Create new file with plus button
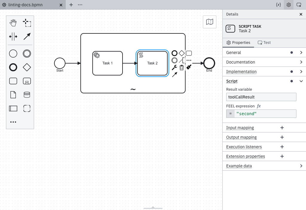The image size is (306, 210). pos(71,5)
